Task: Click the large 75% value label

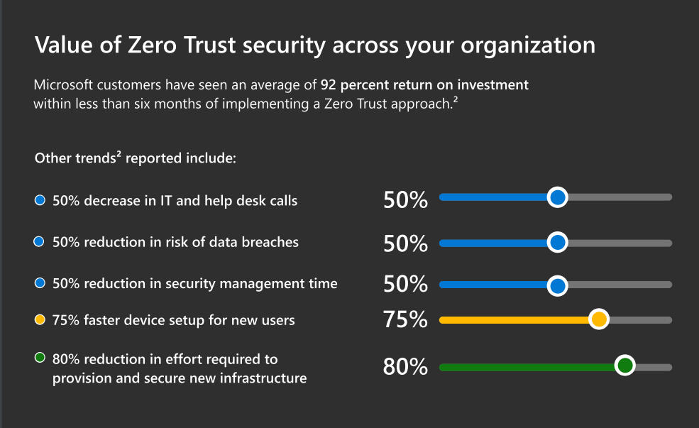Action: [405, 320]
